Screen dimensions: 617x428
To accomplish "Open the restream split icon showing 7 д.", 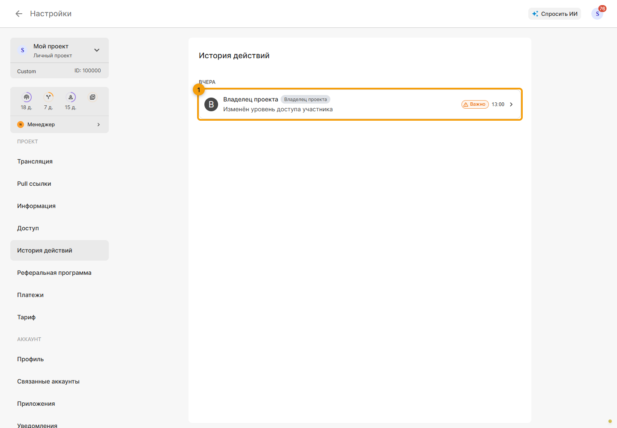I will pyautogui.click(x=48, y=97).
